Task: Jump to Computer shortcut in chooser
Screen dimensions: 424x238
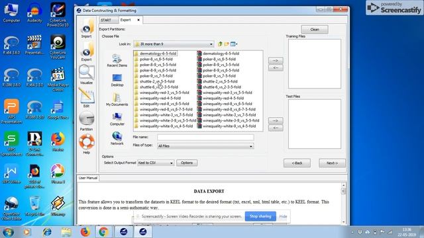Action: (117, 119)
